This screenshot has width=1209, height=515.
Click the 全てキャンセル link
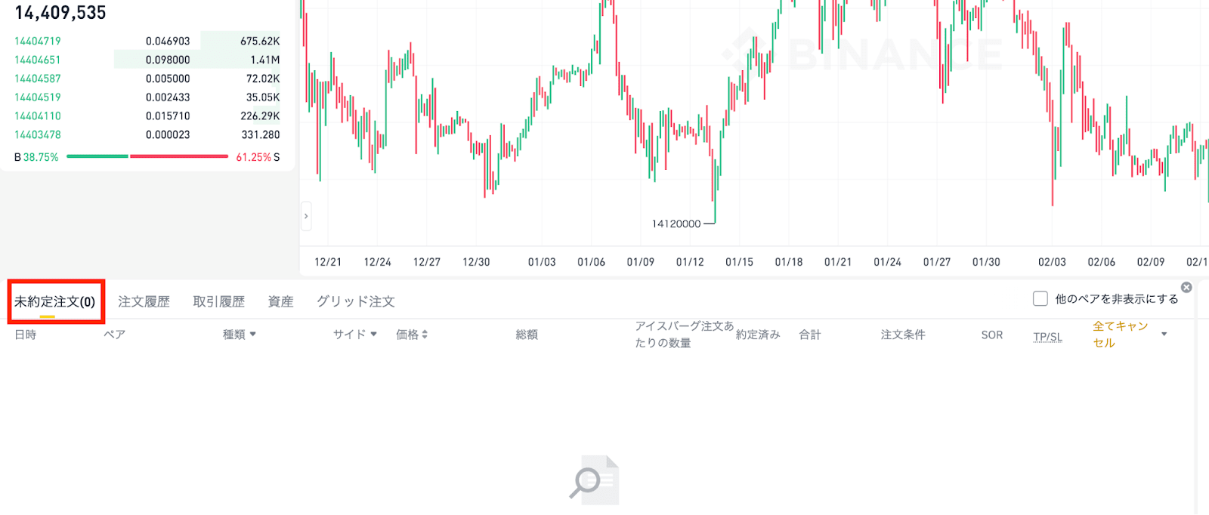[1120, 335]
